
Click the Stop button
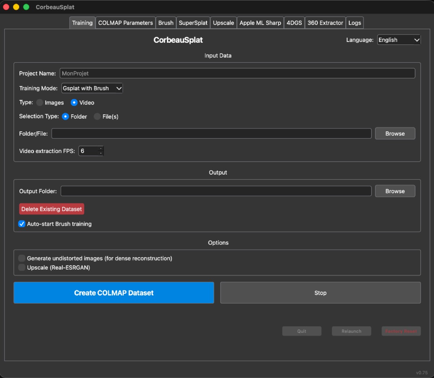pyautogui.click(x=320, y=293)
